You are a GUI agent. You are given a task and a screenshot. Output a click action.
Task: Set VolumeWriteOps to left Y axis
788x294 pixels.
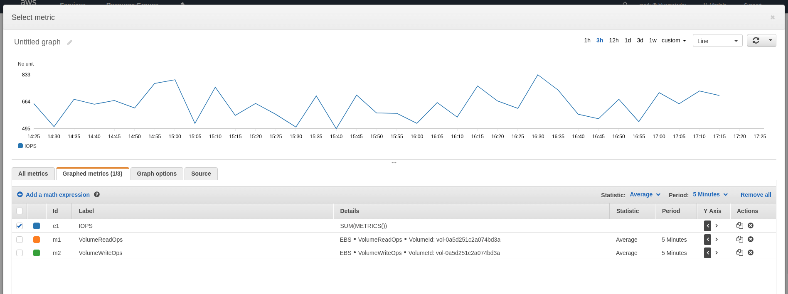click(x=707, y=253)
